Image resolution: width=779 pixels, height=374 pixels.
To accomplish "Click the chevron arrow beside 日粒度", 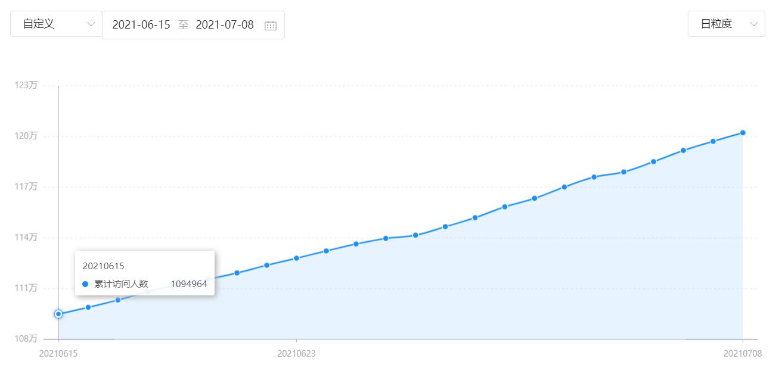I will click(x=754, y=24).
